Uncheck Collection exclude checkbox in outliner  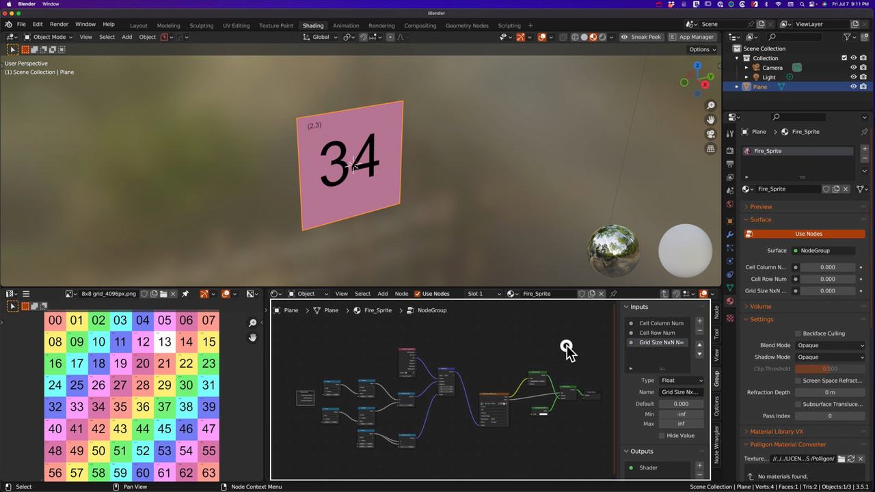pyautogui.click(x=844, y=58)
